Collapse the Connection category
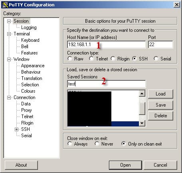 point(9,98)
